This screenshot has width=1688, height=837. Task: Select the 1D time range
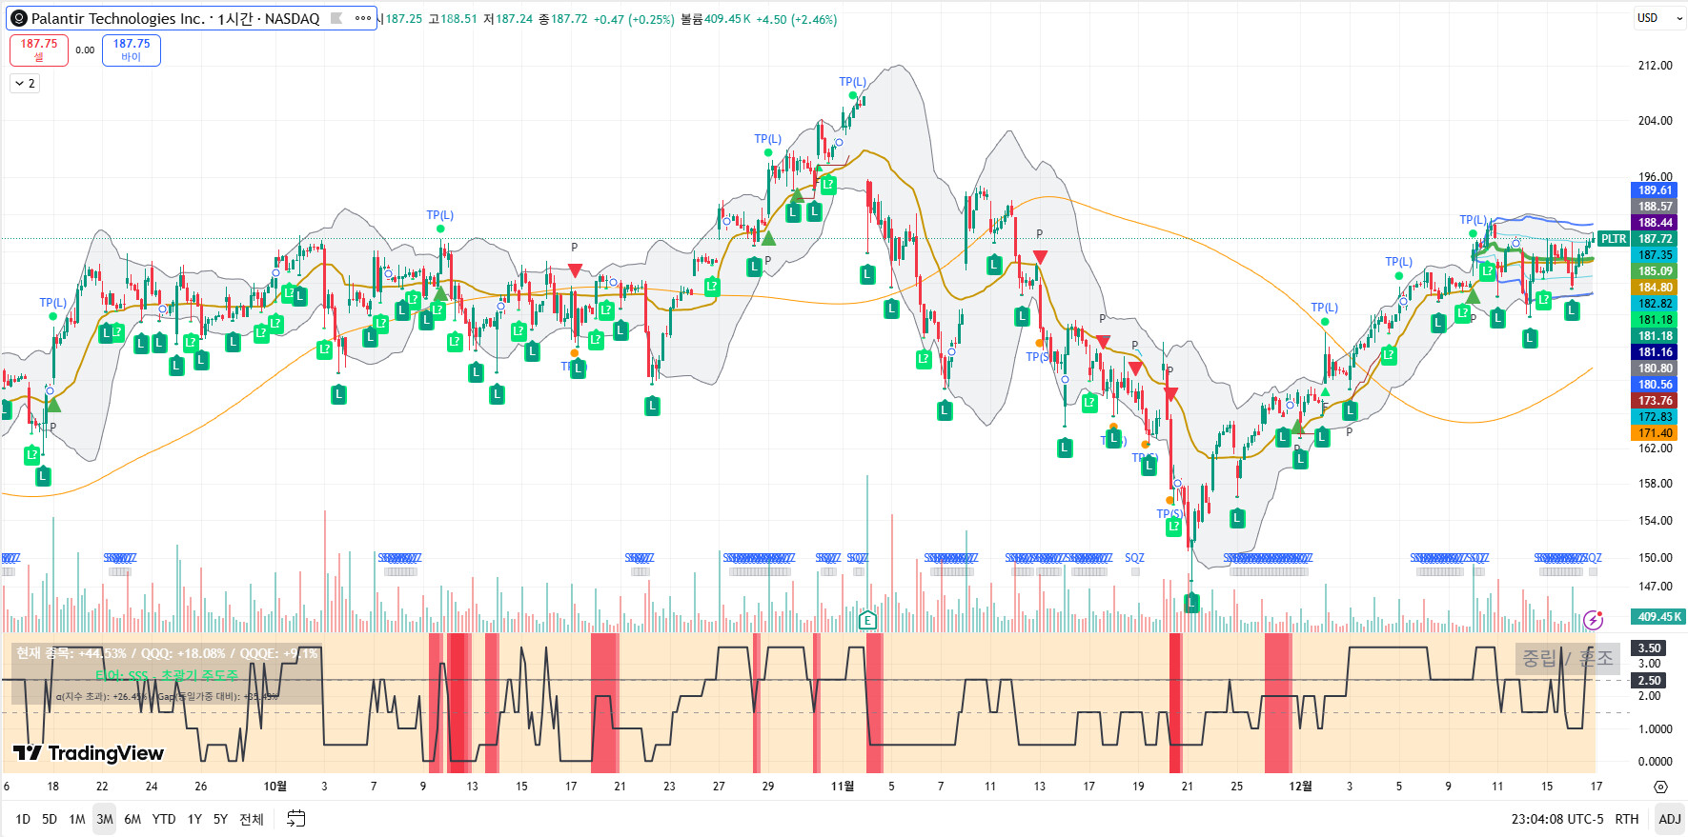tap(23, 819)
